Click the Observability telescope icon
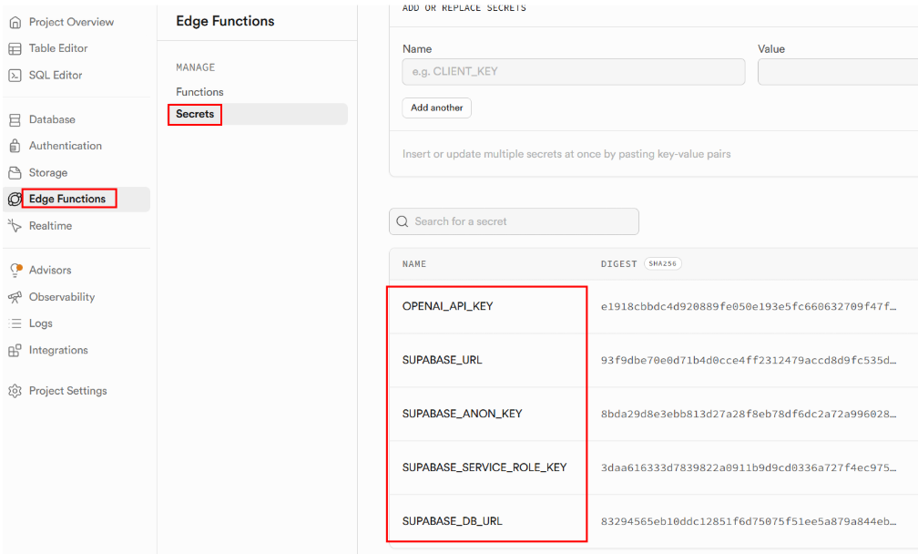918x554 pixels. click(15, 297)
